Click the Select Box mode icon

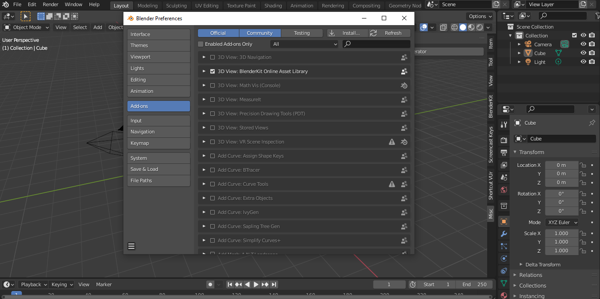coord(41,16)
